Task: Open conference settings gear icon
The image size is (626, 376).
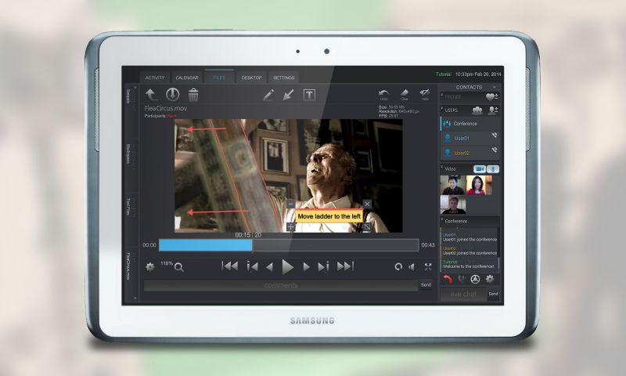Action: click(490, 279)
